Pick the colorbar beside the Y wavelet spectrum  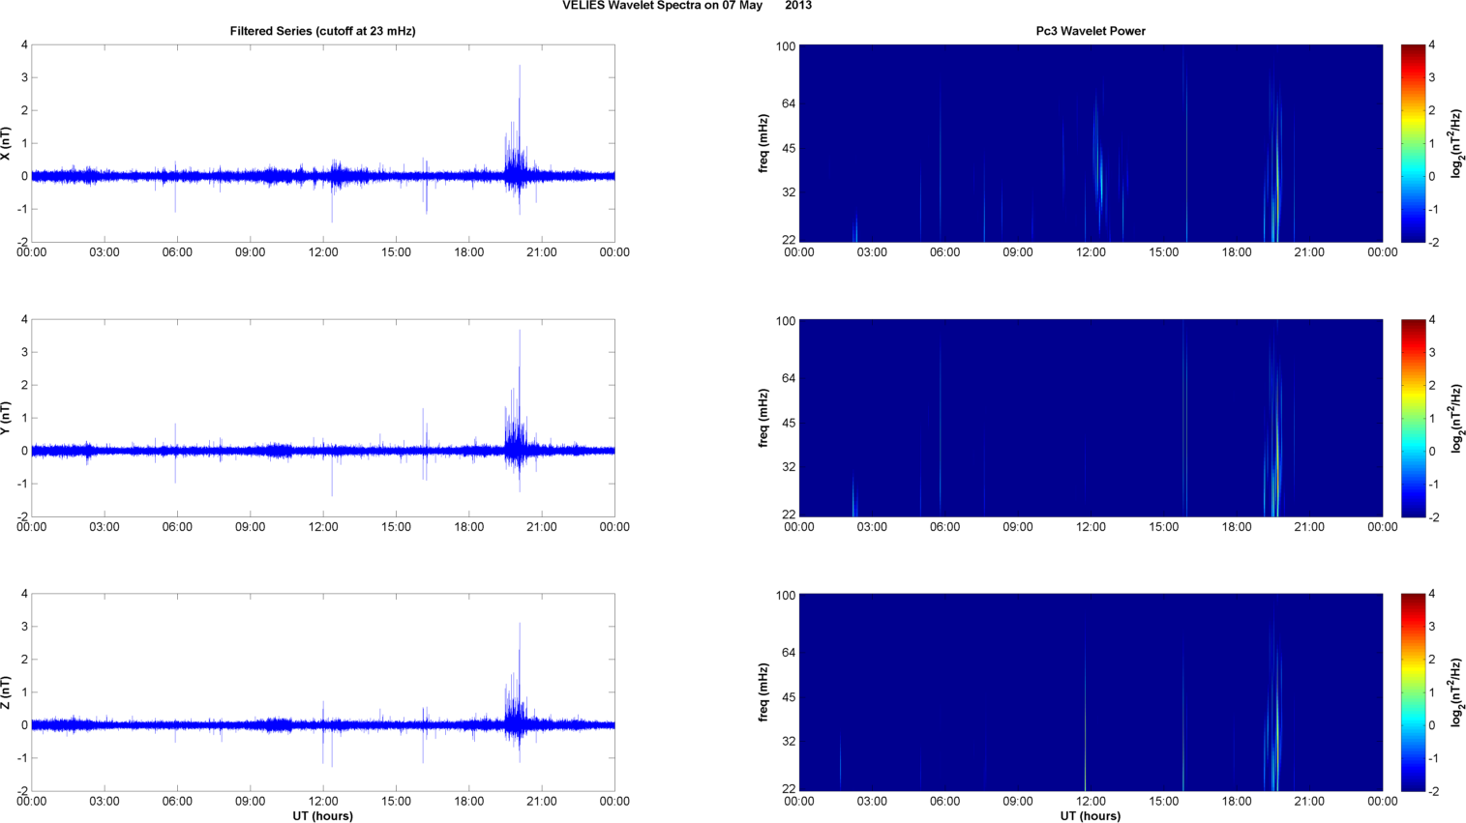(x=1413, y=418)
